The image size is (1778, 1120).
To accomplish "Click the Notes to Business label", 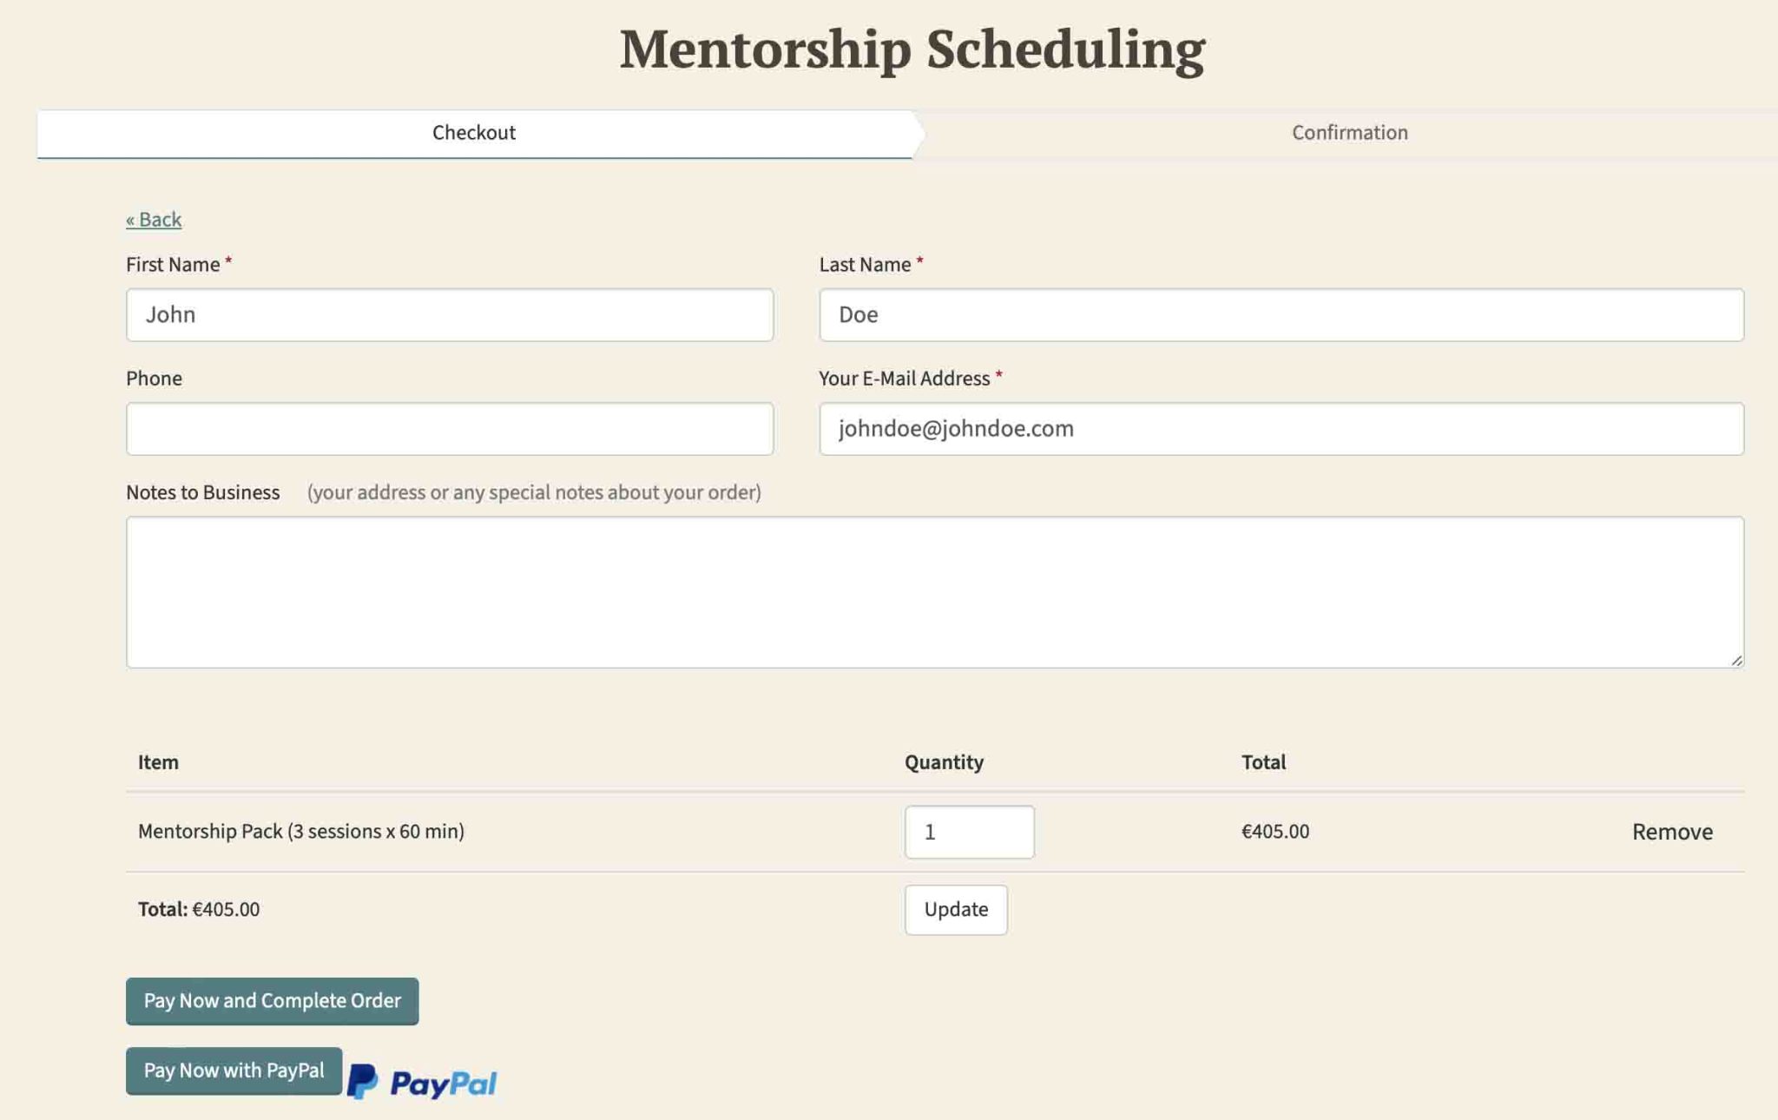I will point(202,492).
